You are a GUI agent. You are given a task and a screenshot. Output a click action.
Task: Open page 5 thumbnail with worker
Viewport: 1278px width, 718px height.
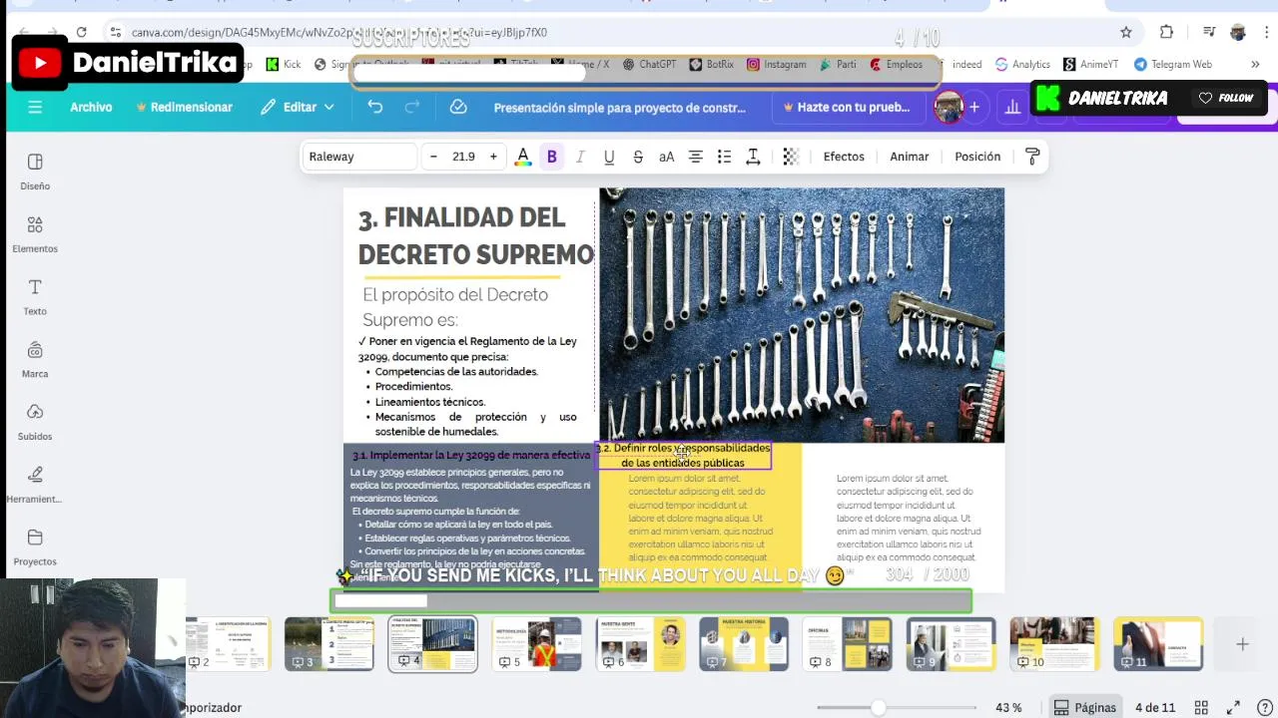(536, 644)
